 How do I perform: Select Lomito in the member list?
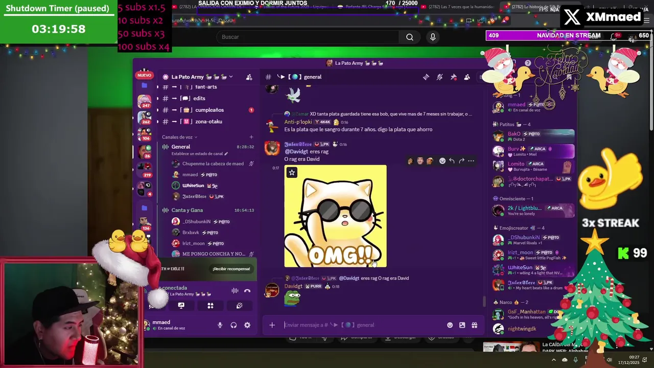[533, 167]
